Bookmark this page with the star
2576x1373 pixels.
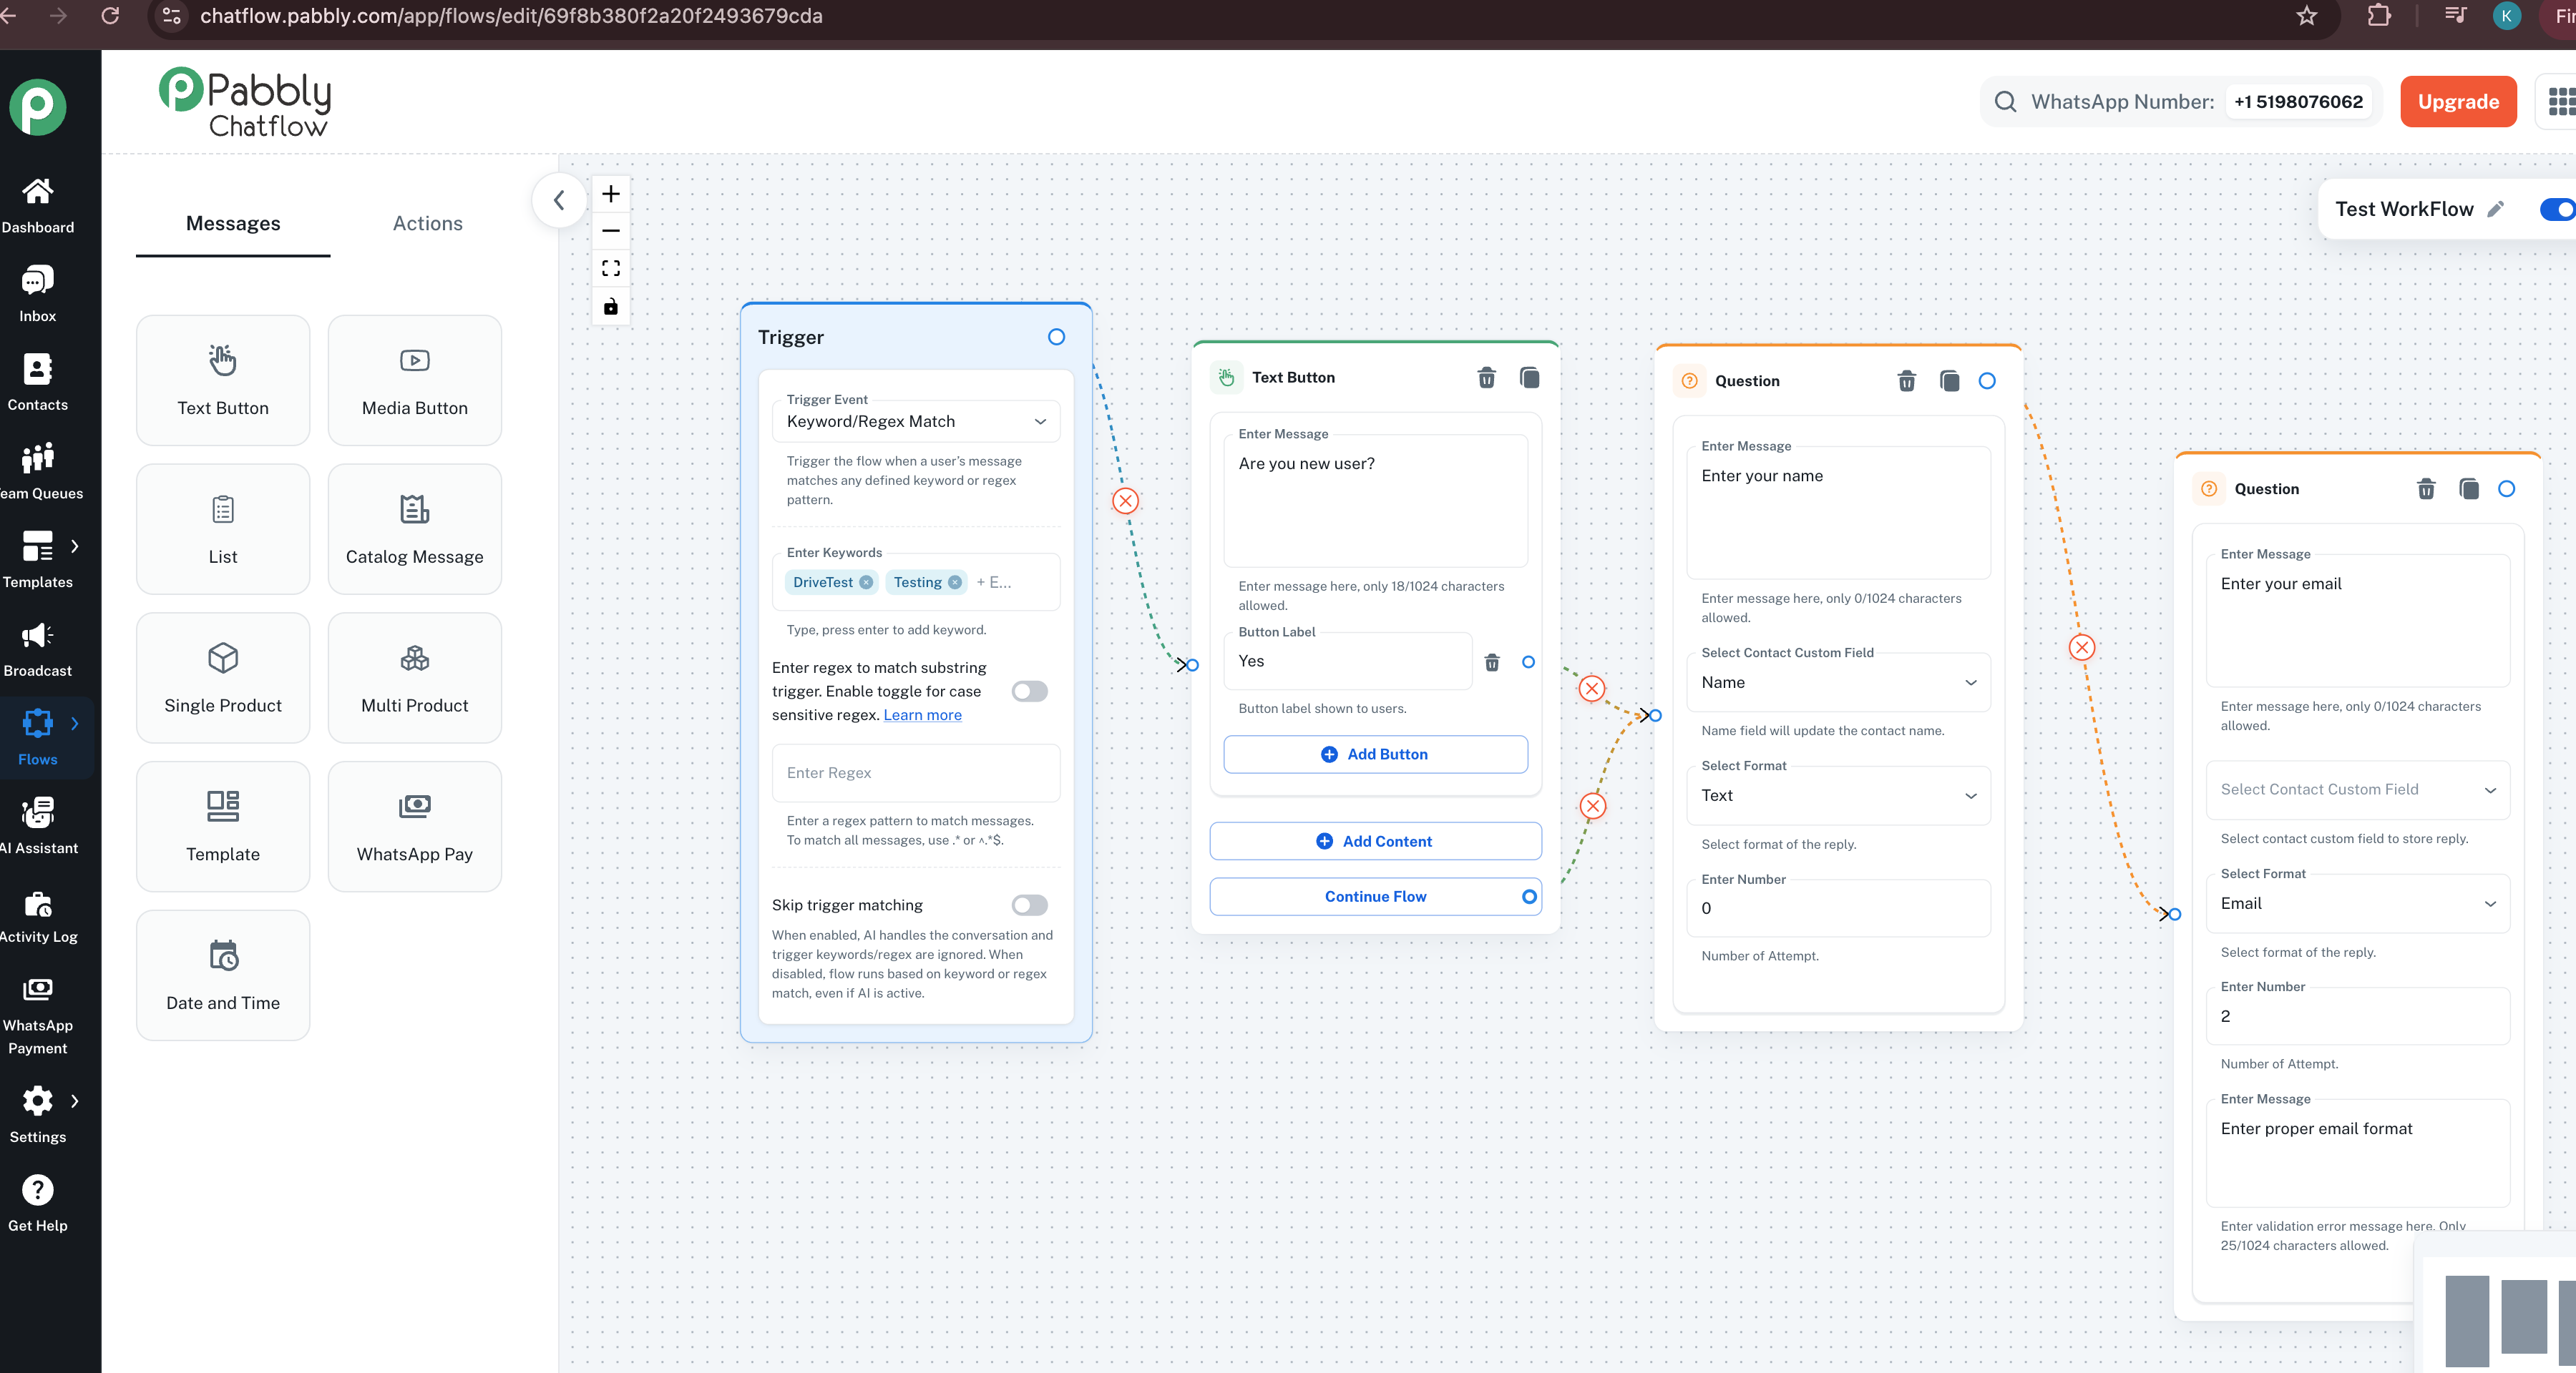click(2307, 16)
